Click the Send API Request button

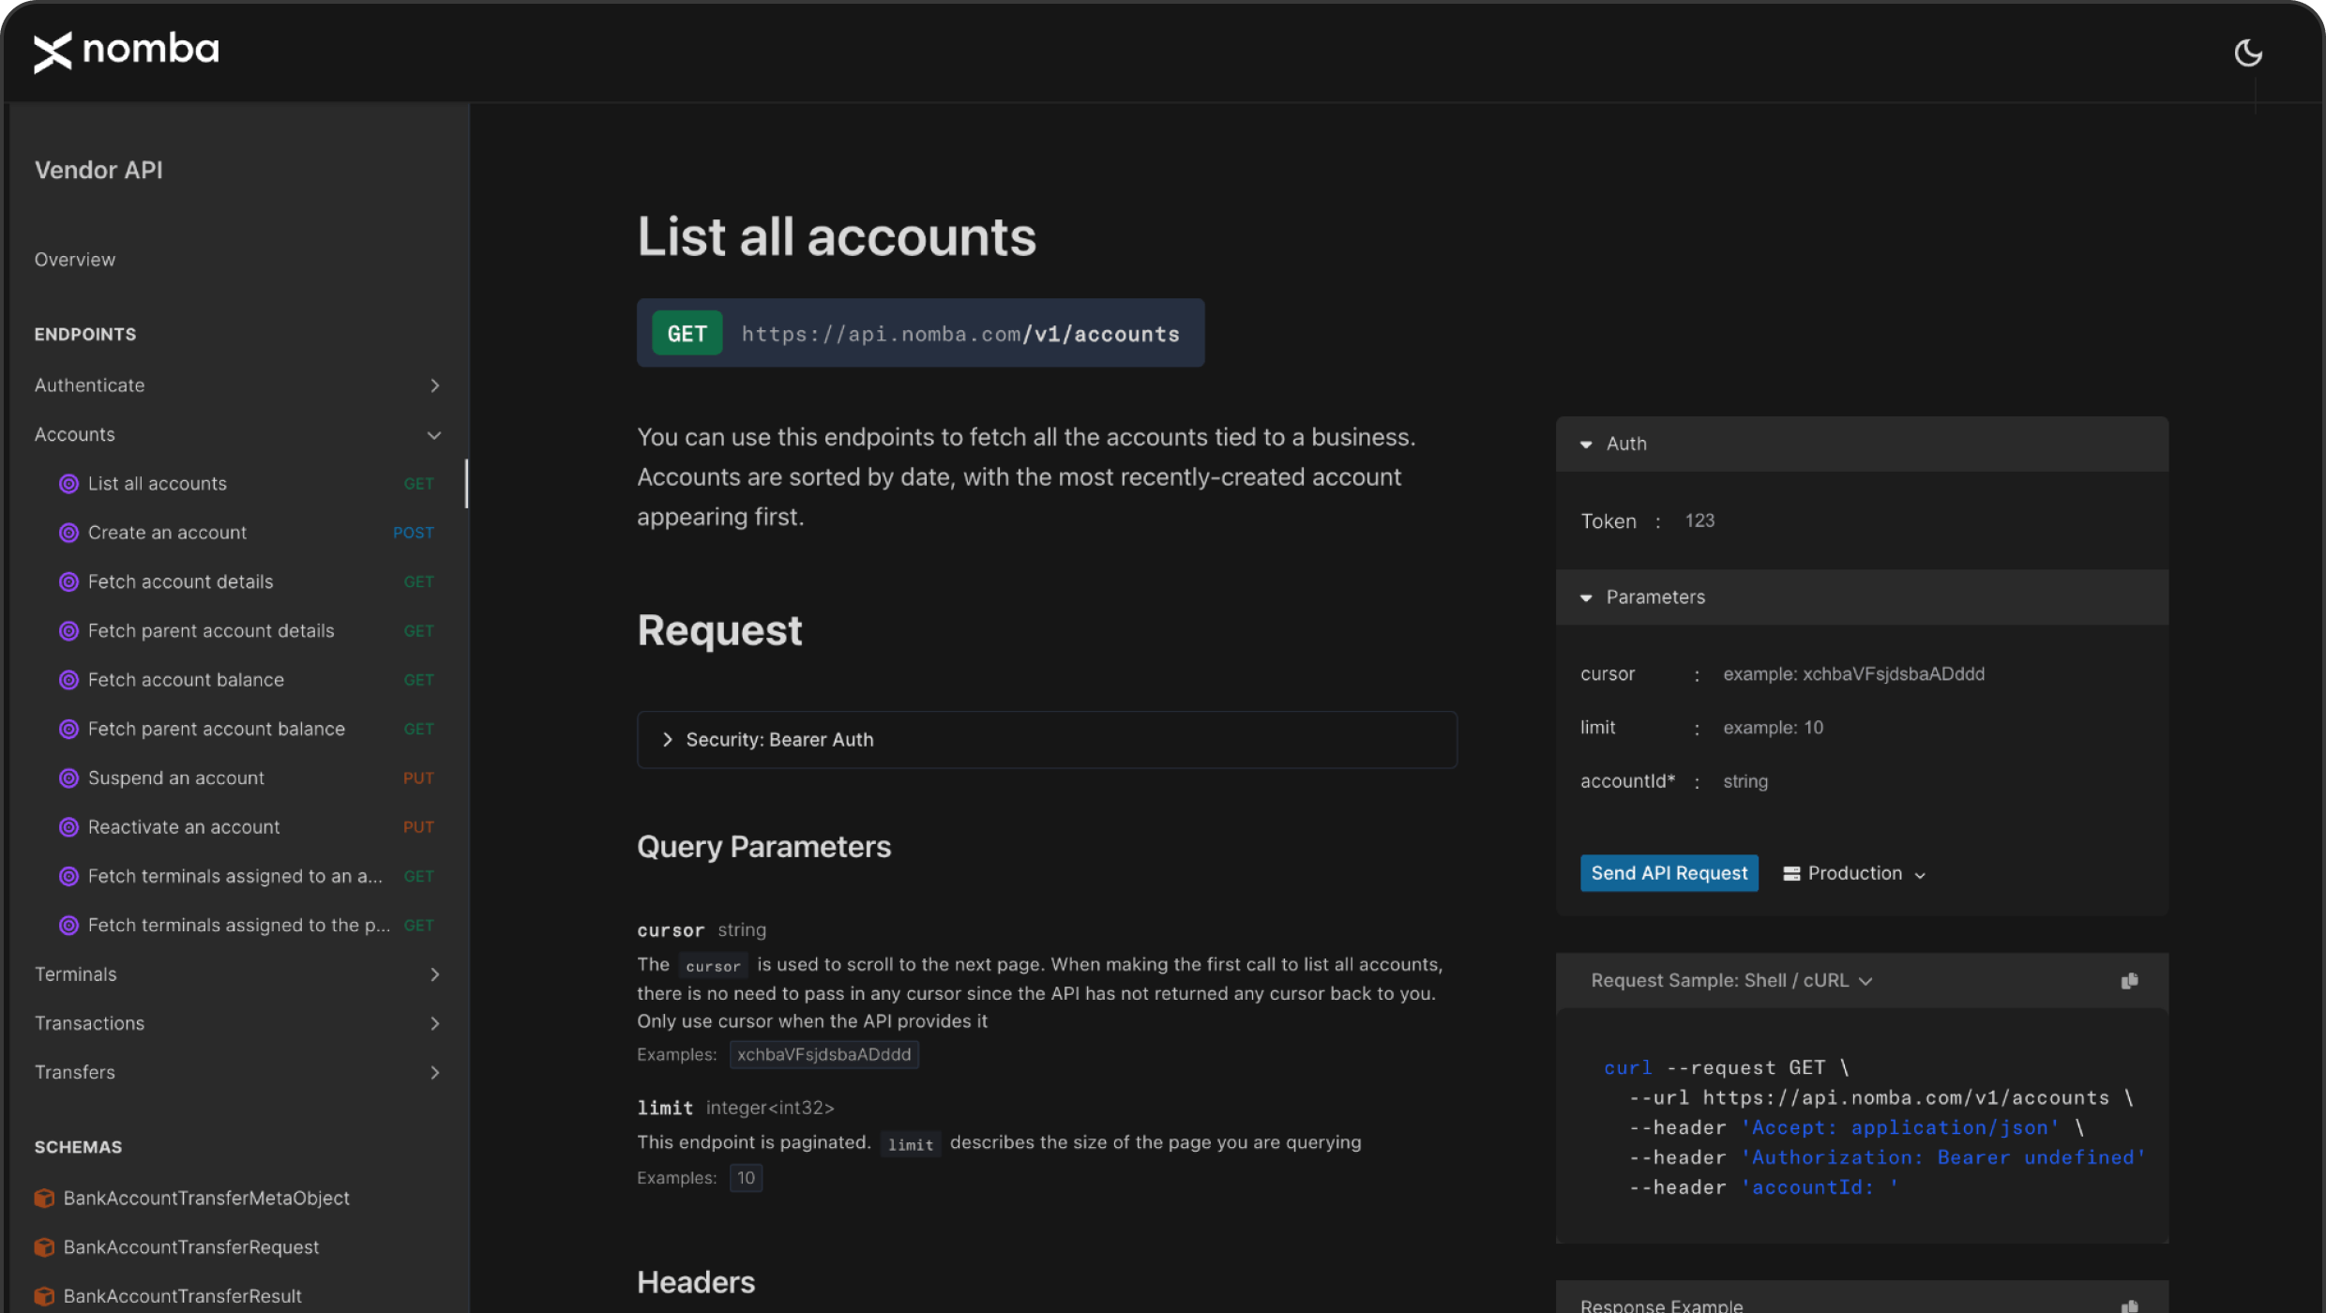click(x=1669, y=873)
